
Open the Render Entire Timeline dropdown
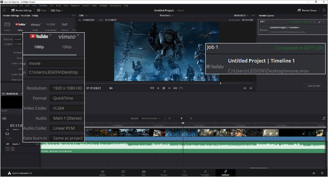151,118
